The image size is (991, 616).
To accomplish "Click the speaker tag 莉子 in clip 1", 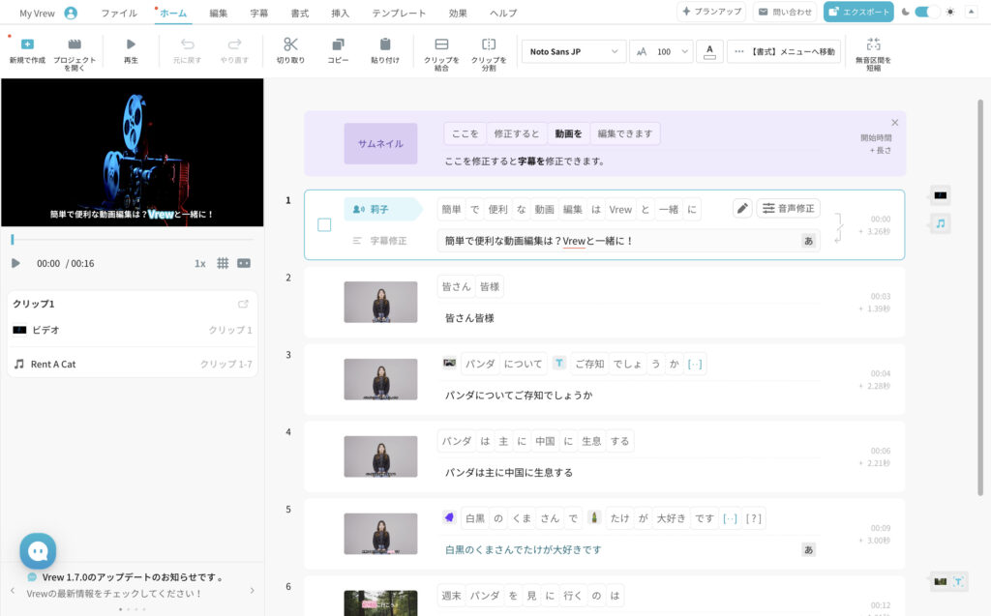I will (382, 209).
